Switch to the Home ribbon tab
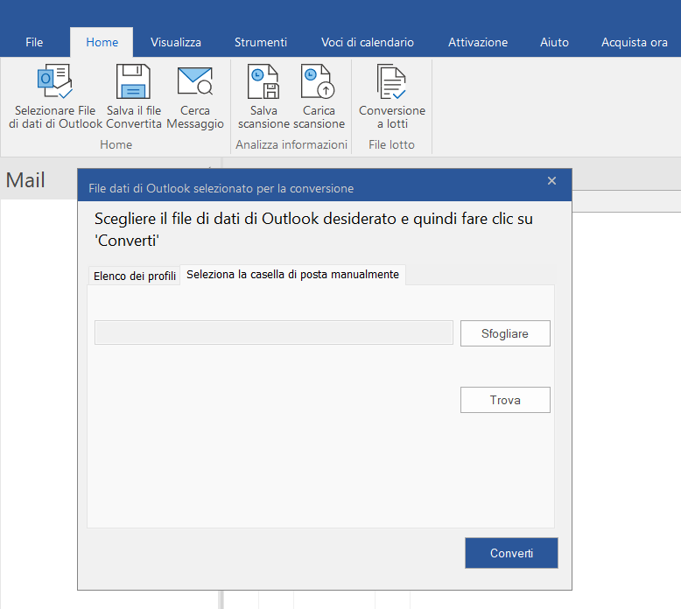 point(102,42)
